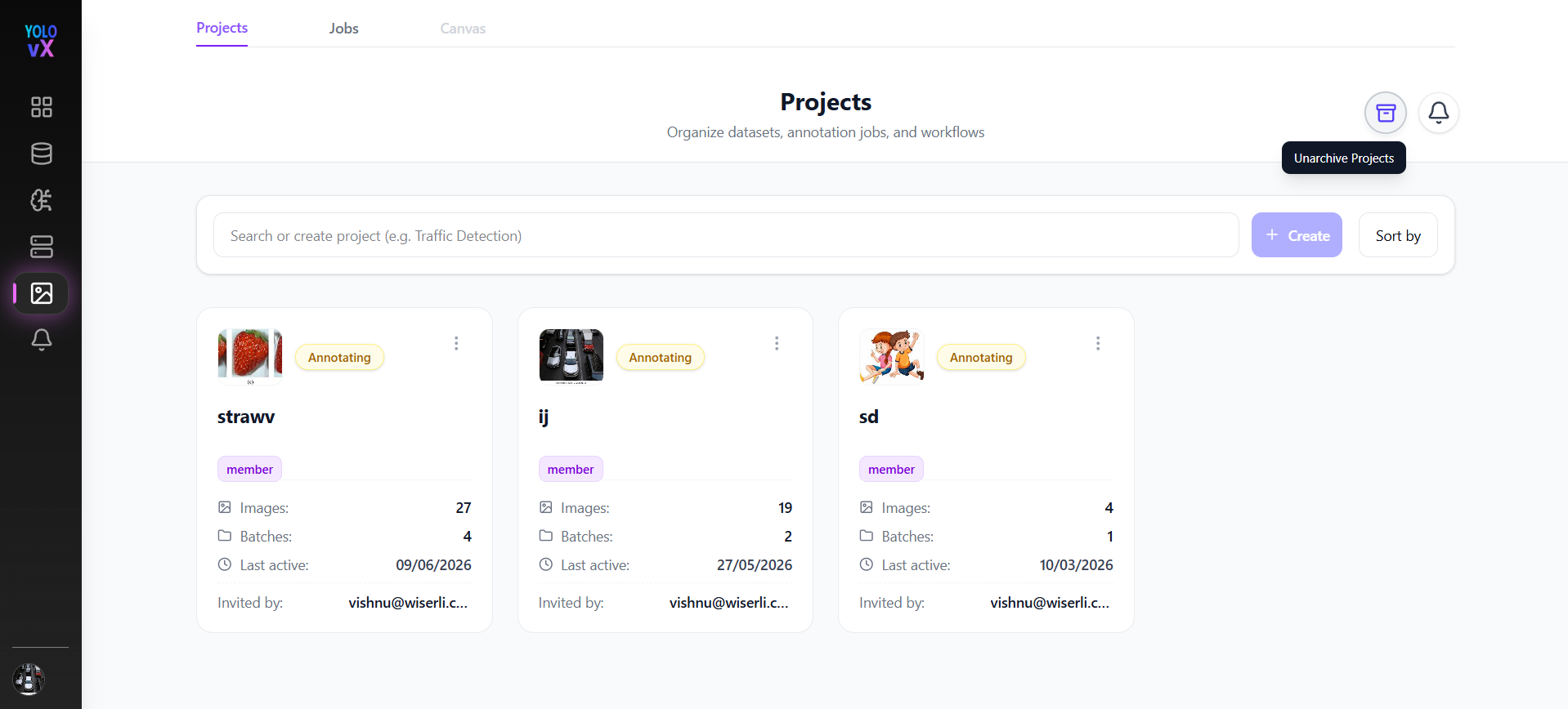Click Batches folder icon on strawv card
1568x709 pixels.
(225, 536)
